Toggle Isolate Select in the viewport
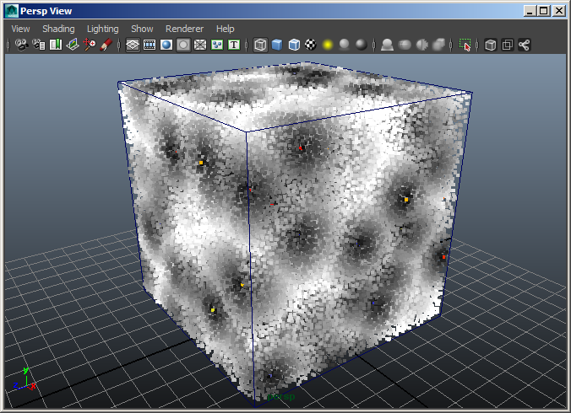Viewport: 571px width, 413px height. [465, 45]
